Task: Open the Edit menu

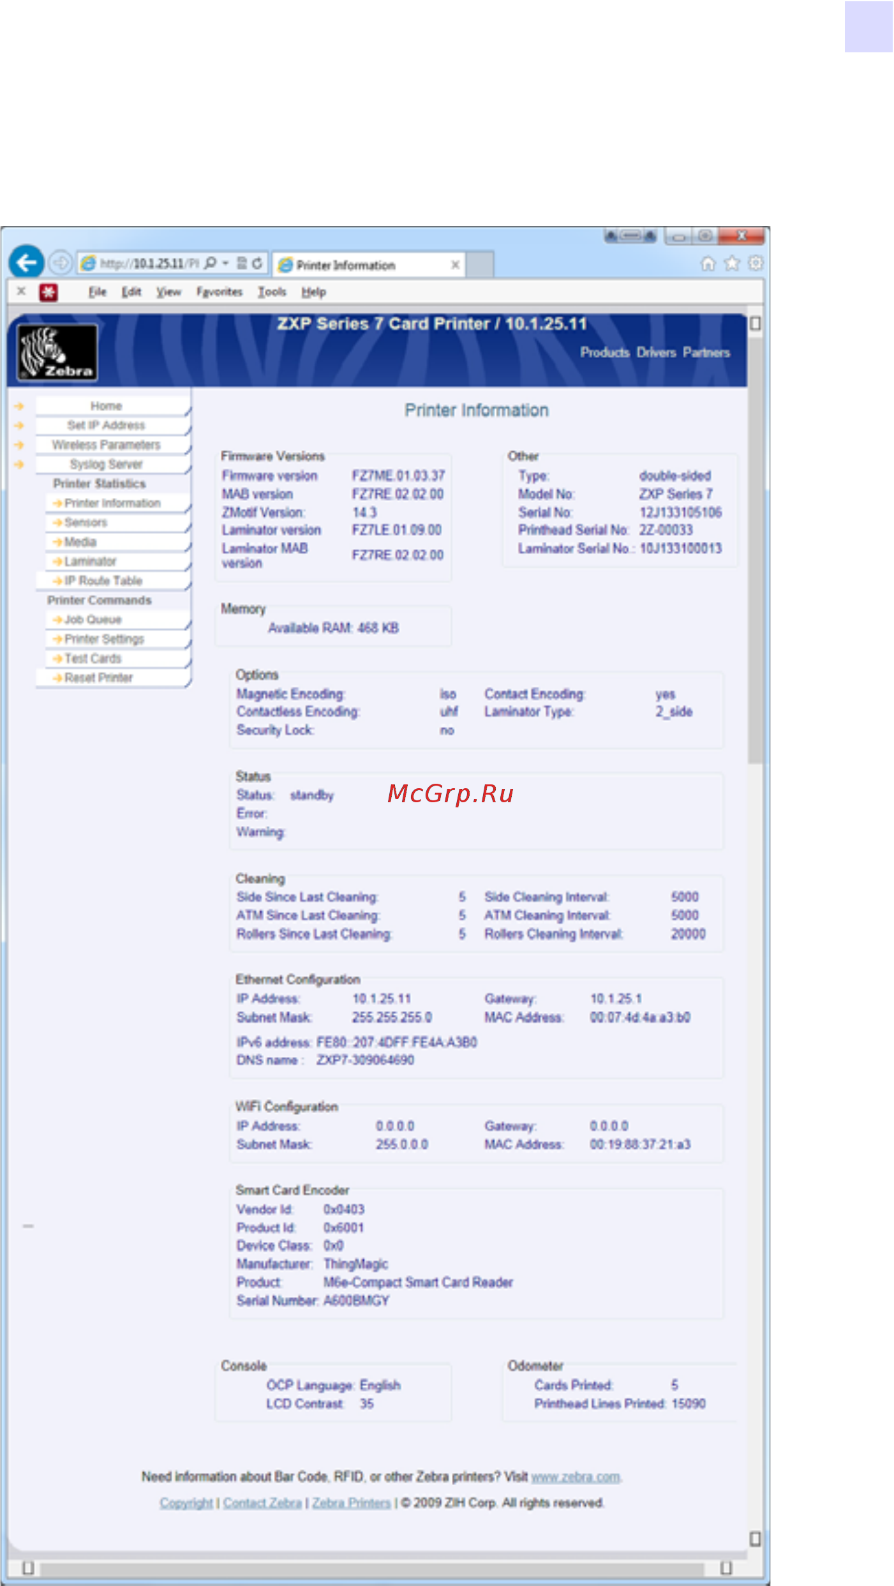Action: [131, 292]
